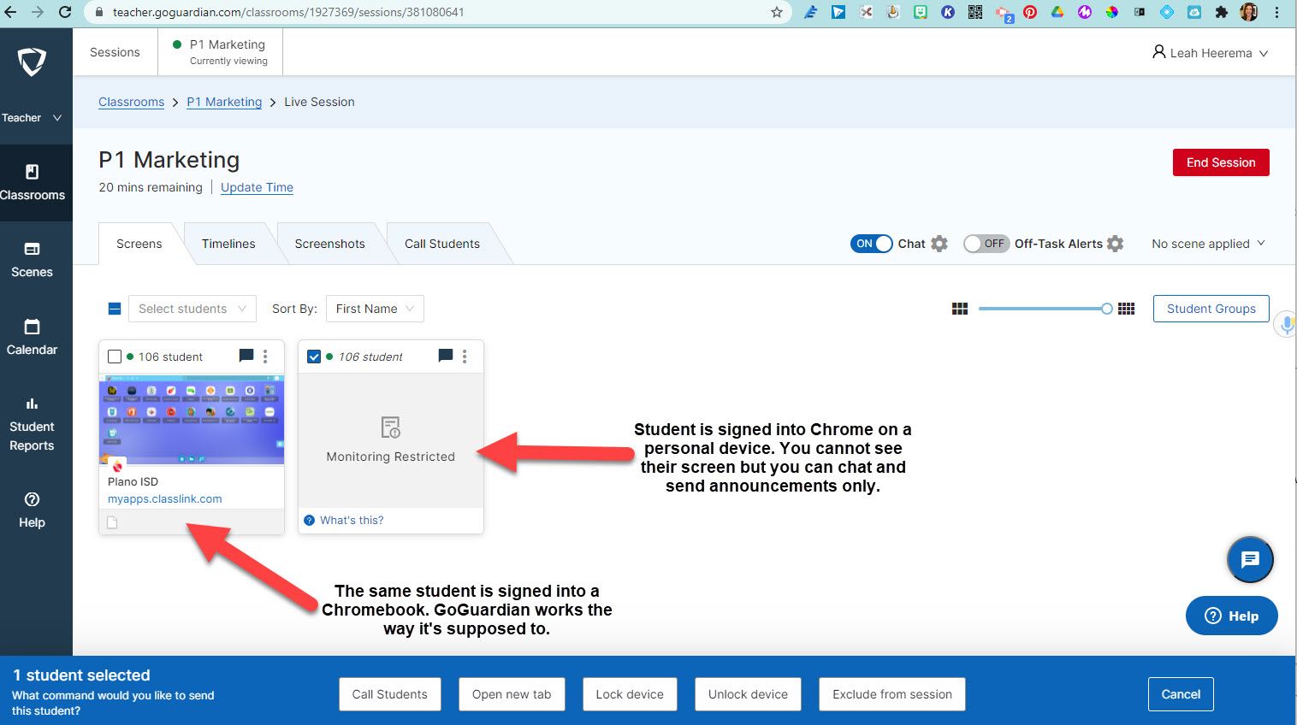Click the Monitoring Restricted card area
Viewport: 1297px width, 725px height.
point(391,440)
